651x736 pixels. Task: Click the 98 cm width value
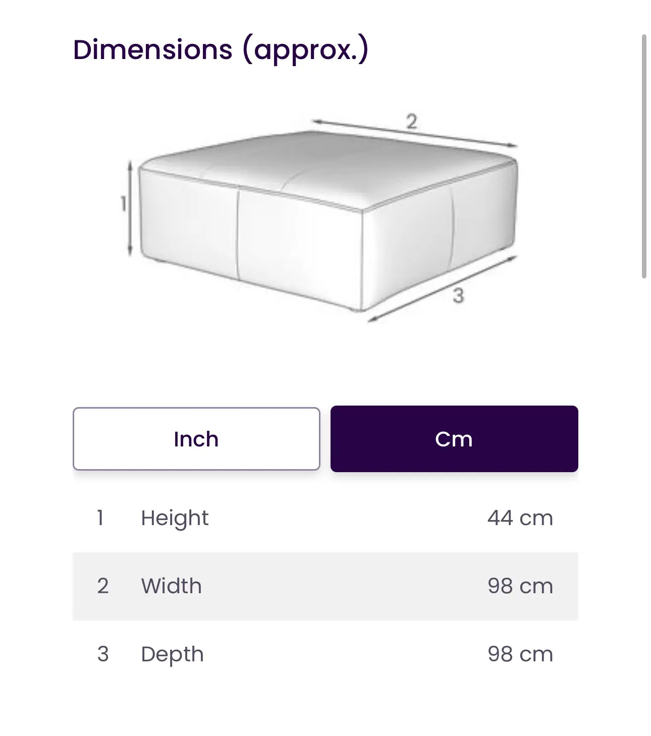(x=520, y=586)
